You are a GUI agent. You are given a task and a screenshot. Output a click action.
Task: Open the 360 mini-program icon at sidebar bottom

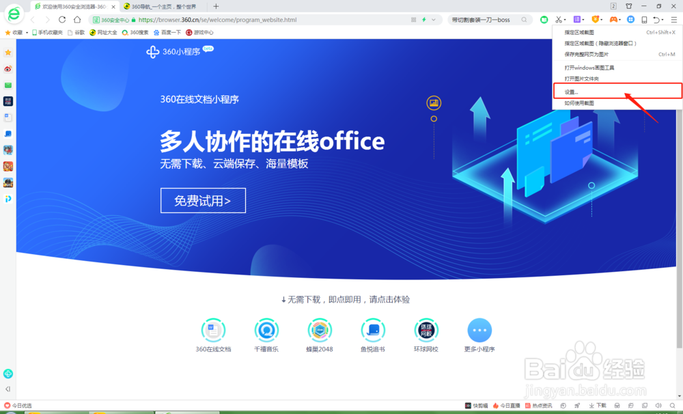pos(8,374)
